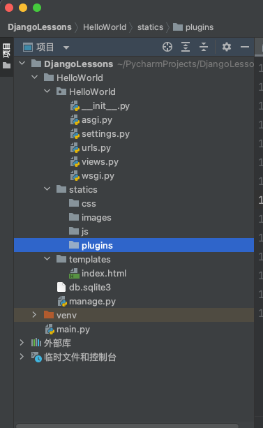
Task: Expand the 外部库 external libraries node
Action: click(x=22, y=343)
